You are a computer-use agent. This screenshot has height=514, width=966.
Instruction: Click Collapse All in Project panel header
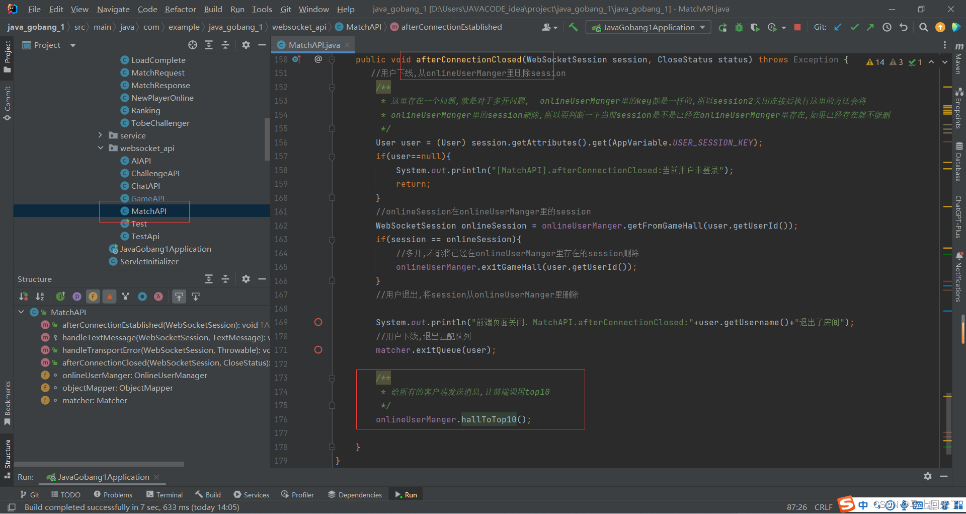[225, 45]
